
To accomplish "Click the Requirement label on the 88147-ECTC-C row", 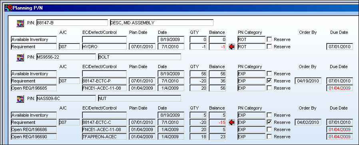I will tap(34, 122).
